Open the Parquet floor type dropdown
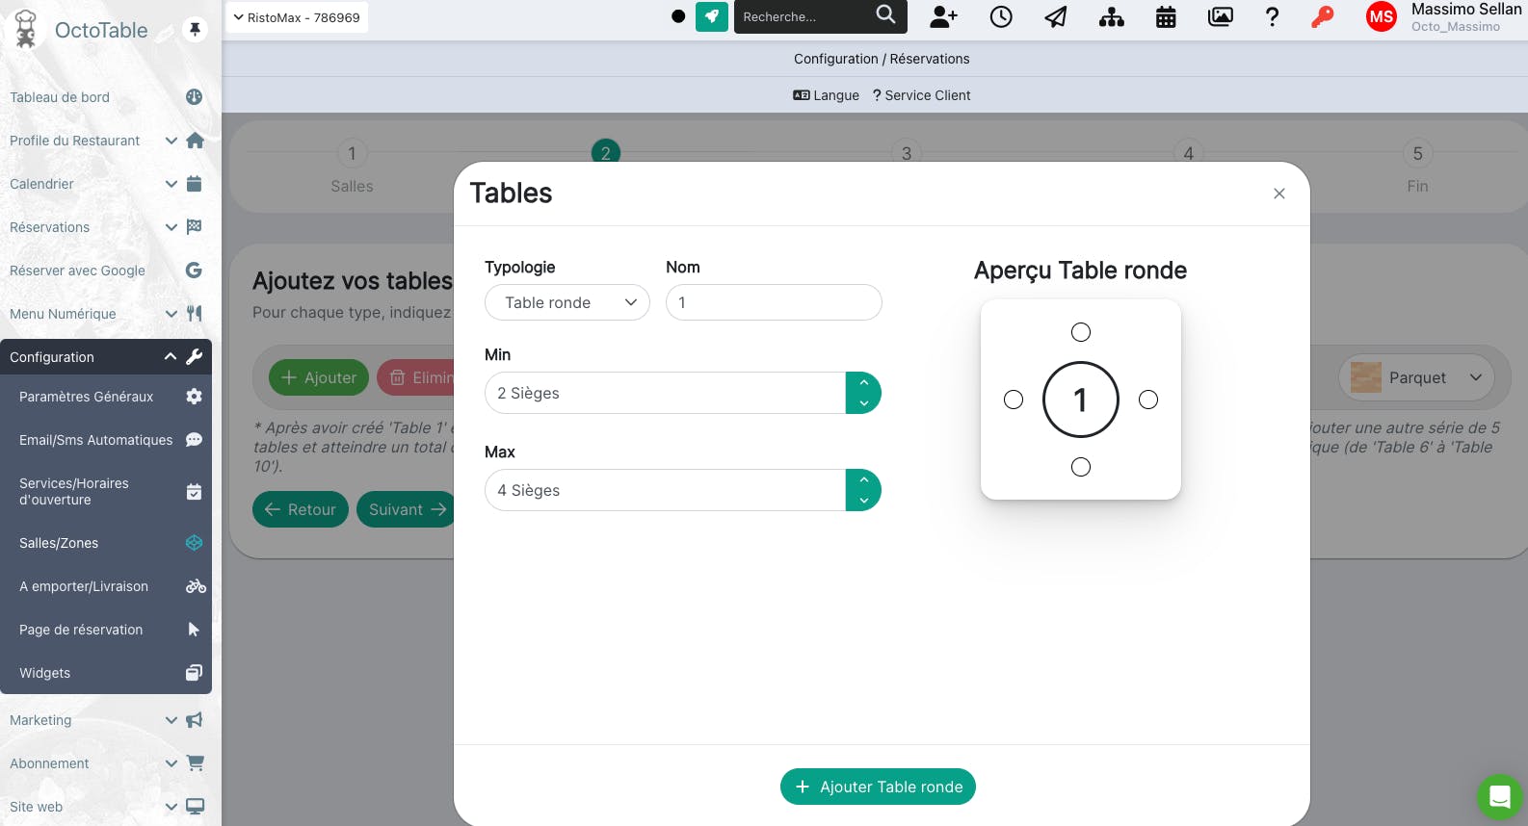This screenshot has width=1528, height=826. click(1417, 377)
